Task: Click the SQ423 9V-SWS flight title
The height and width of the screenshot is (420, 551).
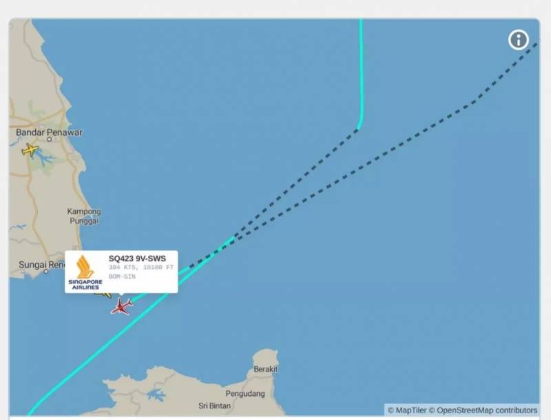Action: coord(137,259)
